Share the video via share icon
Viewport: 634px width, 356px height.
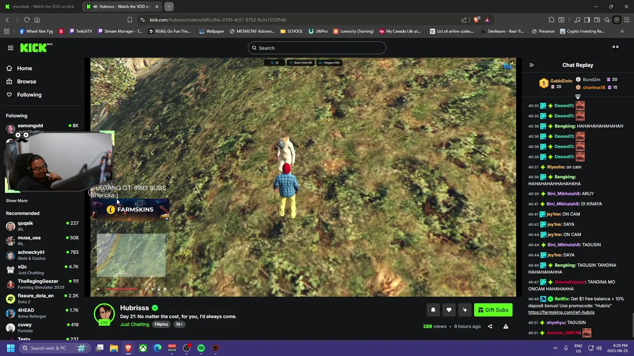coord(490,326)
